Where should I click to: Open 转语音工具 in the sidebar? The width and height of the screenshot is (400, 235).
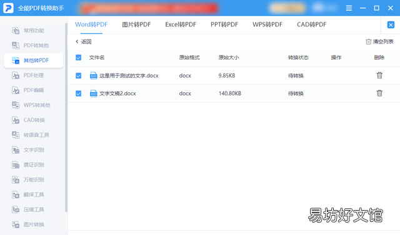(x=31, y=135)
